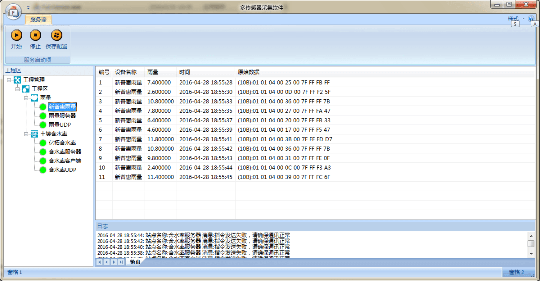The height and width of the screenshot is (281, 540).
Task: Open the round application menu button
Action: click(x=13, y=10)
